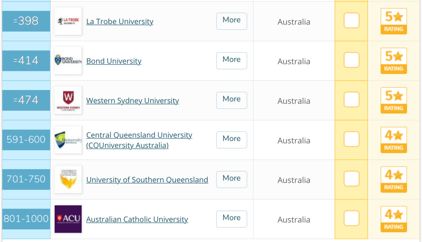Select the checkbox for Western Sydney University

[352, 99]
